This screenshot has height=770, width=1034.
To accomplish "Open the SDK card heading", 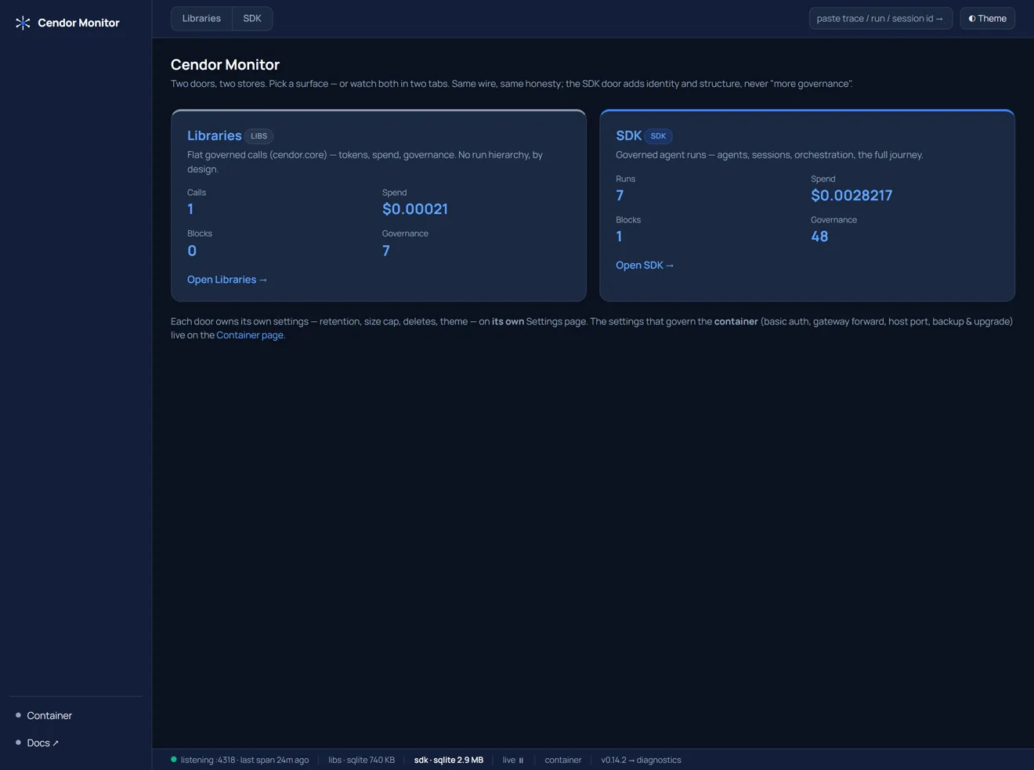I will [x=628, y=136].
